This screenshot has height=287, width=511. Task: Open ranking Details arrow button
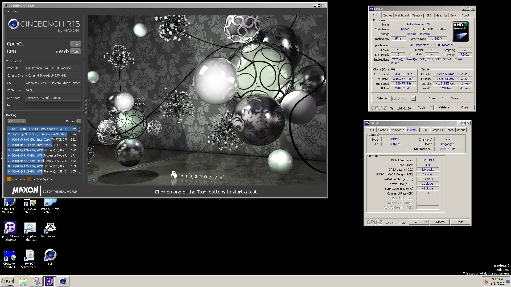tap(79, 121)
